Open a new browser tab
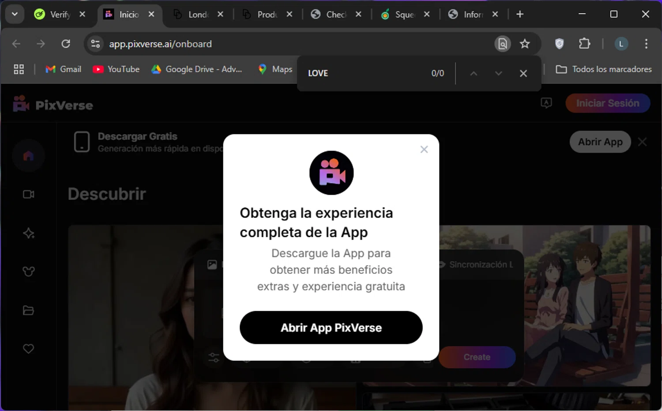The height and width of the screenshot is (411, 662). (x=520, y=14)
